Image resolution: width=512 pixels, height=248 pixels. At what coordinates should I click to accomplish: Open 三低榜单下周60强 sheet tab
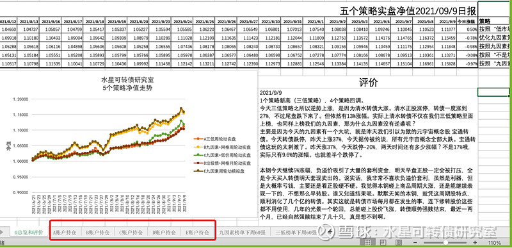[x=296, y=233]
